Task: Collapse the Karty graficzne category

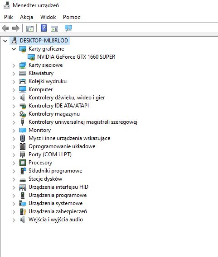Action: point(14,49)
